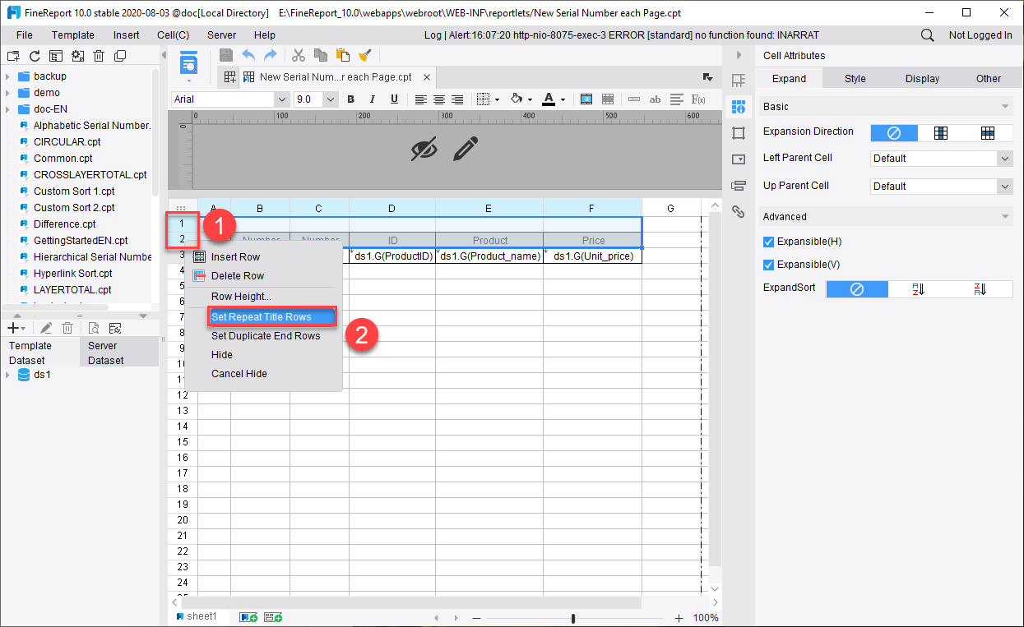Switch to the Server Dataset tab

tap(119, 353)
